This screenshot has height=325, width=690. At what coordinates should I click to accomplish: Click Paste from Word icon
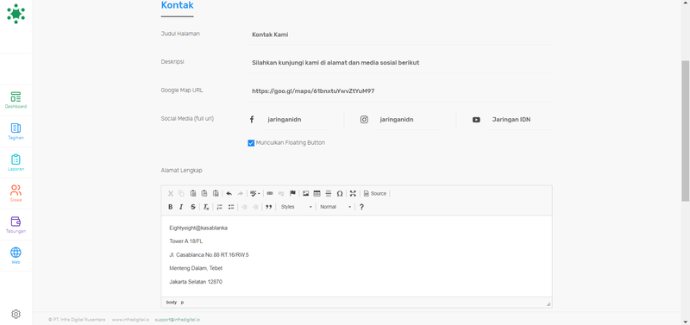216,193
